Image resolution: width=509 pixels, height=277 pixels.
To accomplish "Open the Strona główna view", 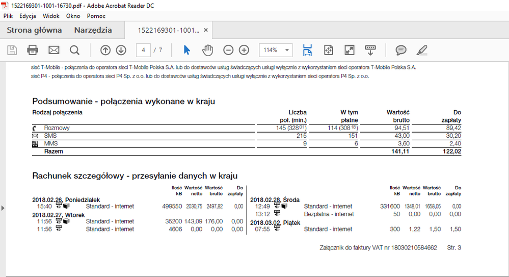I will click(x=34, y=30).
